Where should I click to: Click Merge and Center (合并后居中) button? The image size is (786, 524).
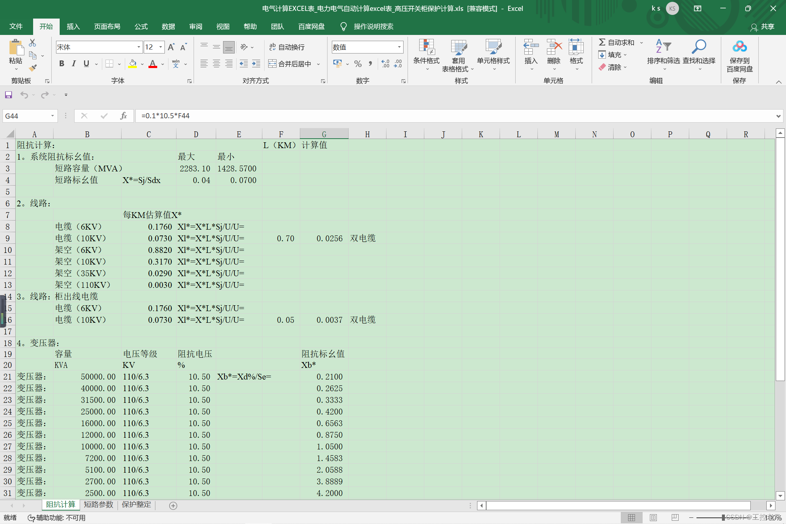[x=290, y=64]
